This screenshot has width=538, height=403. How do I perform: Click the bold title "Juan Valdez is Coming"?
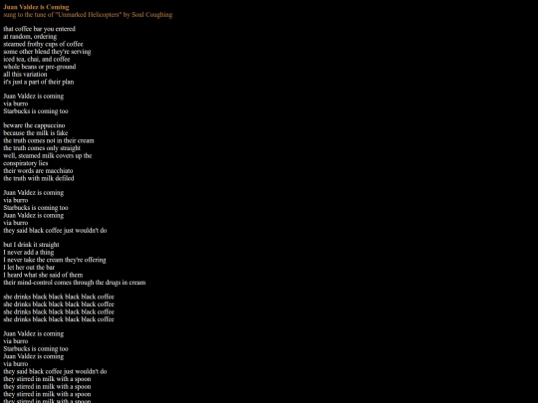36,7
